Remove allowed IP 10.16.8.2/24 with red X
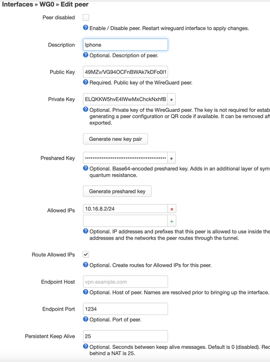 (171, 209)
